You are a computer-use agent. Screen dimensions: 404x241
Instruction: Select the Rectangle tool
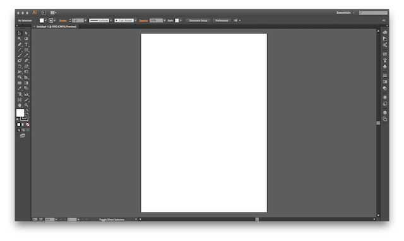(27, 50)
